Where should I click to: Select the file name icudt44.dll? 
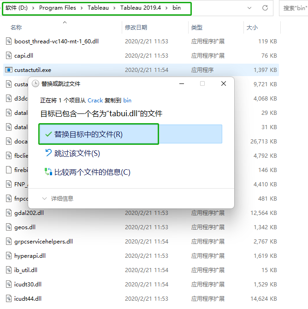28,299
